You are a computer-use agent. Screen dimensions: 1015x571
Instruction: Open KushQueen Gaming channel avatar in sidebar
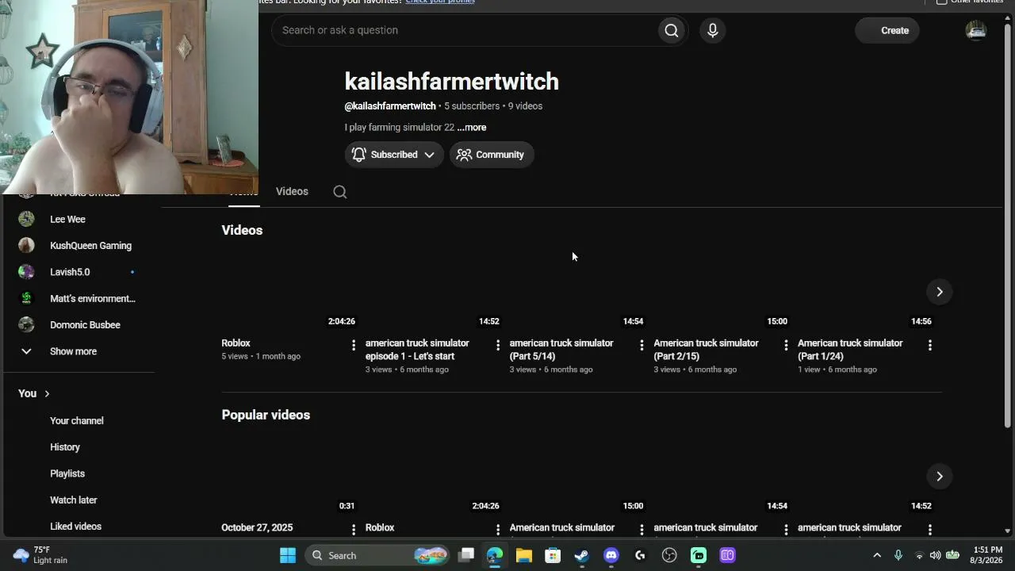26,246
